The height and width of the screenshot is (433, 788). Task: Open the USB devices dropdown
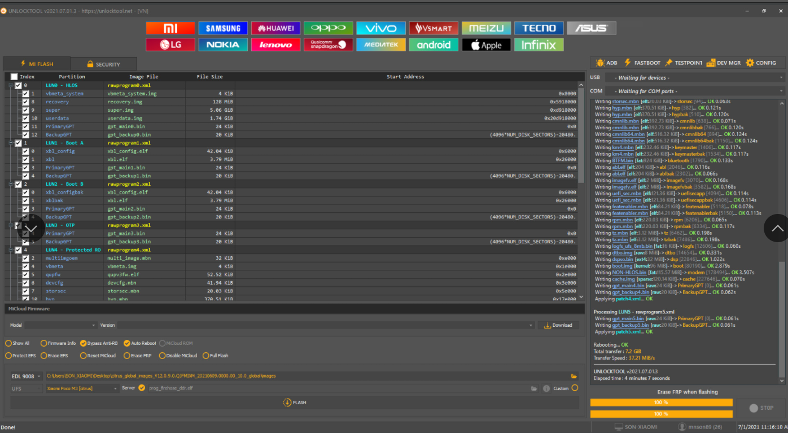(x=695, y=77)
